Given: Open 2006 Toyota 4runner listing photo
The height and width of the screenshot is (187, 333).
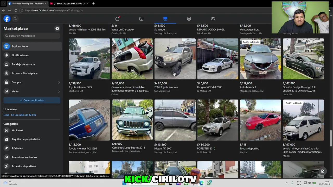Looking at the screenshot, I should pyautogui.click(x=175, y=59).
